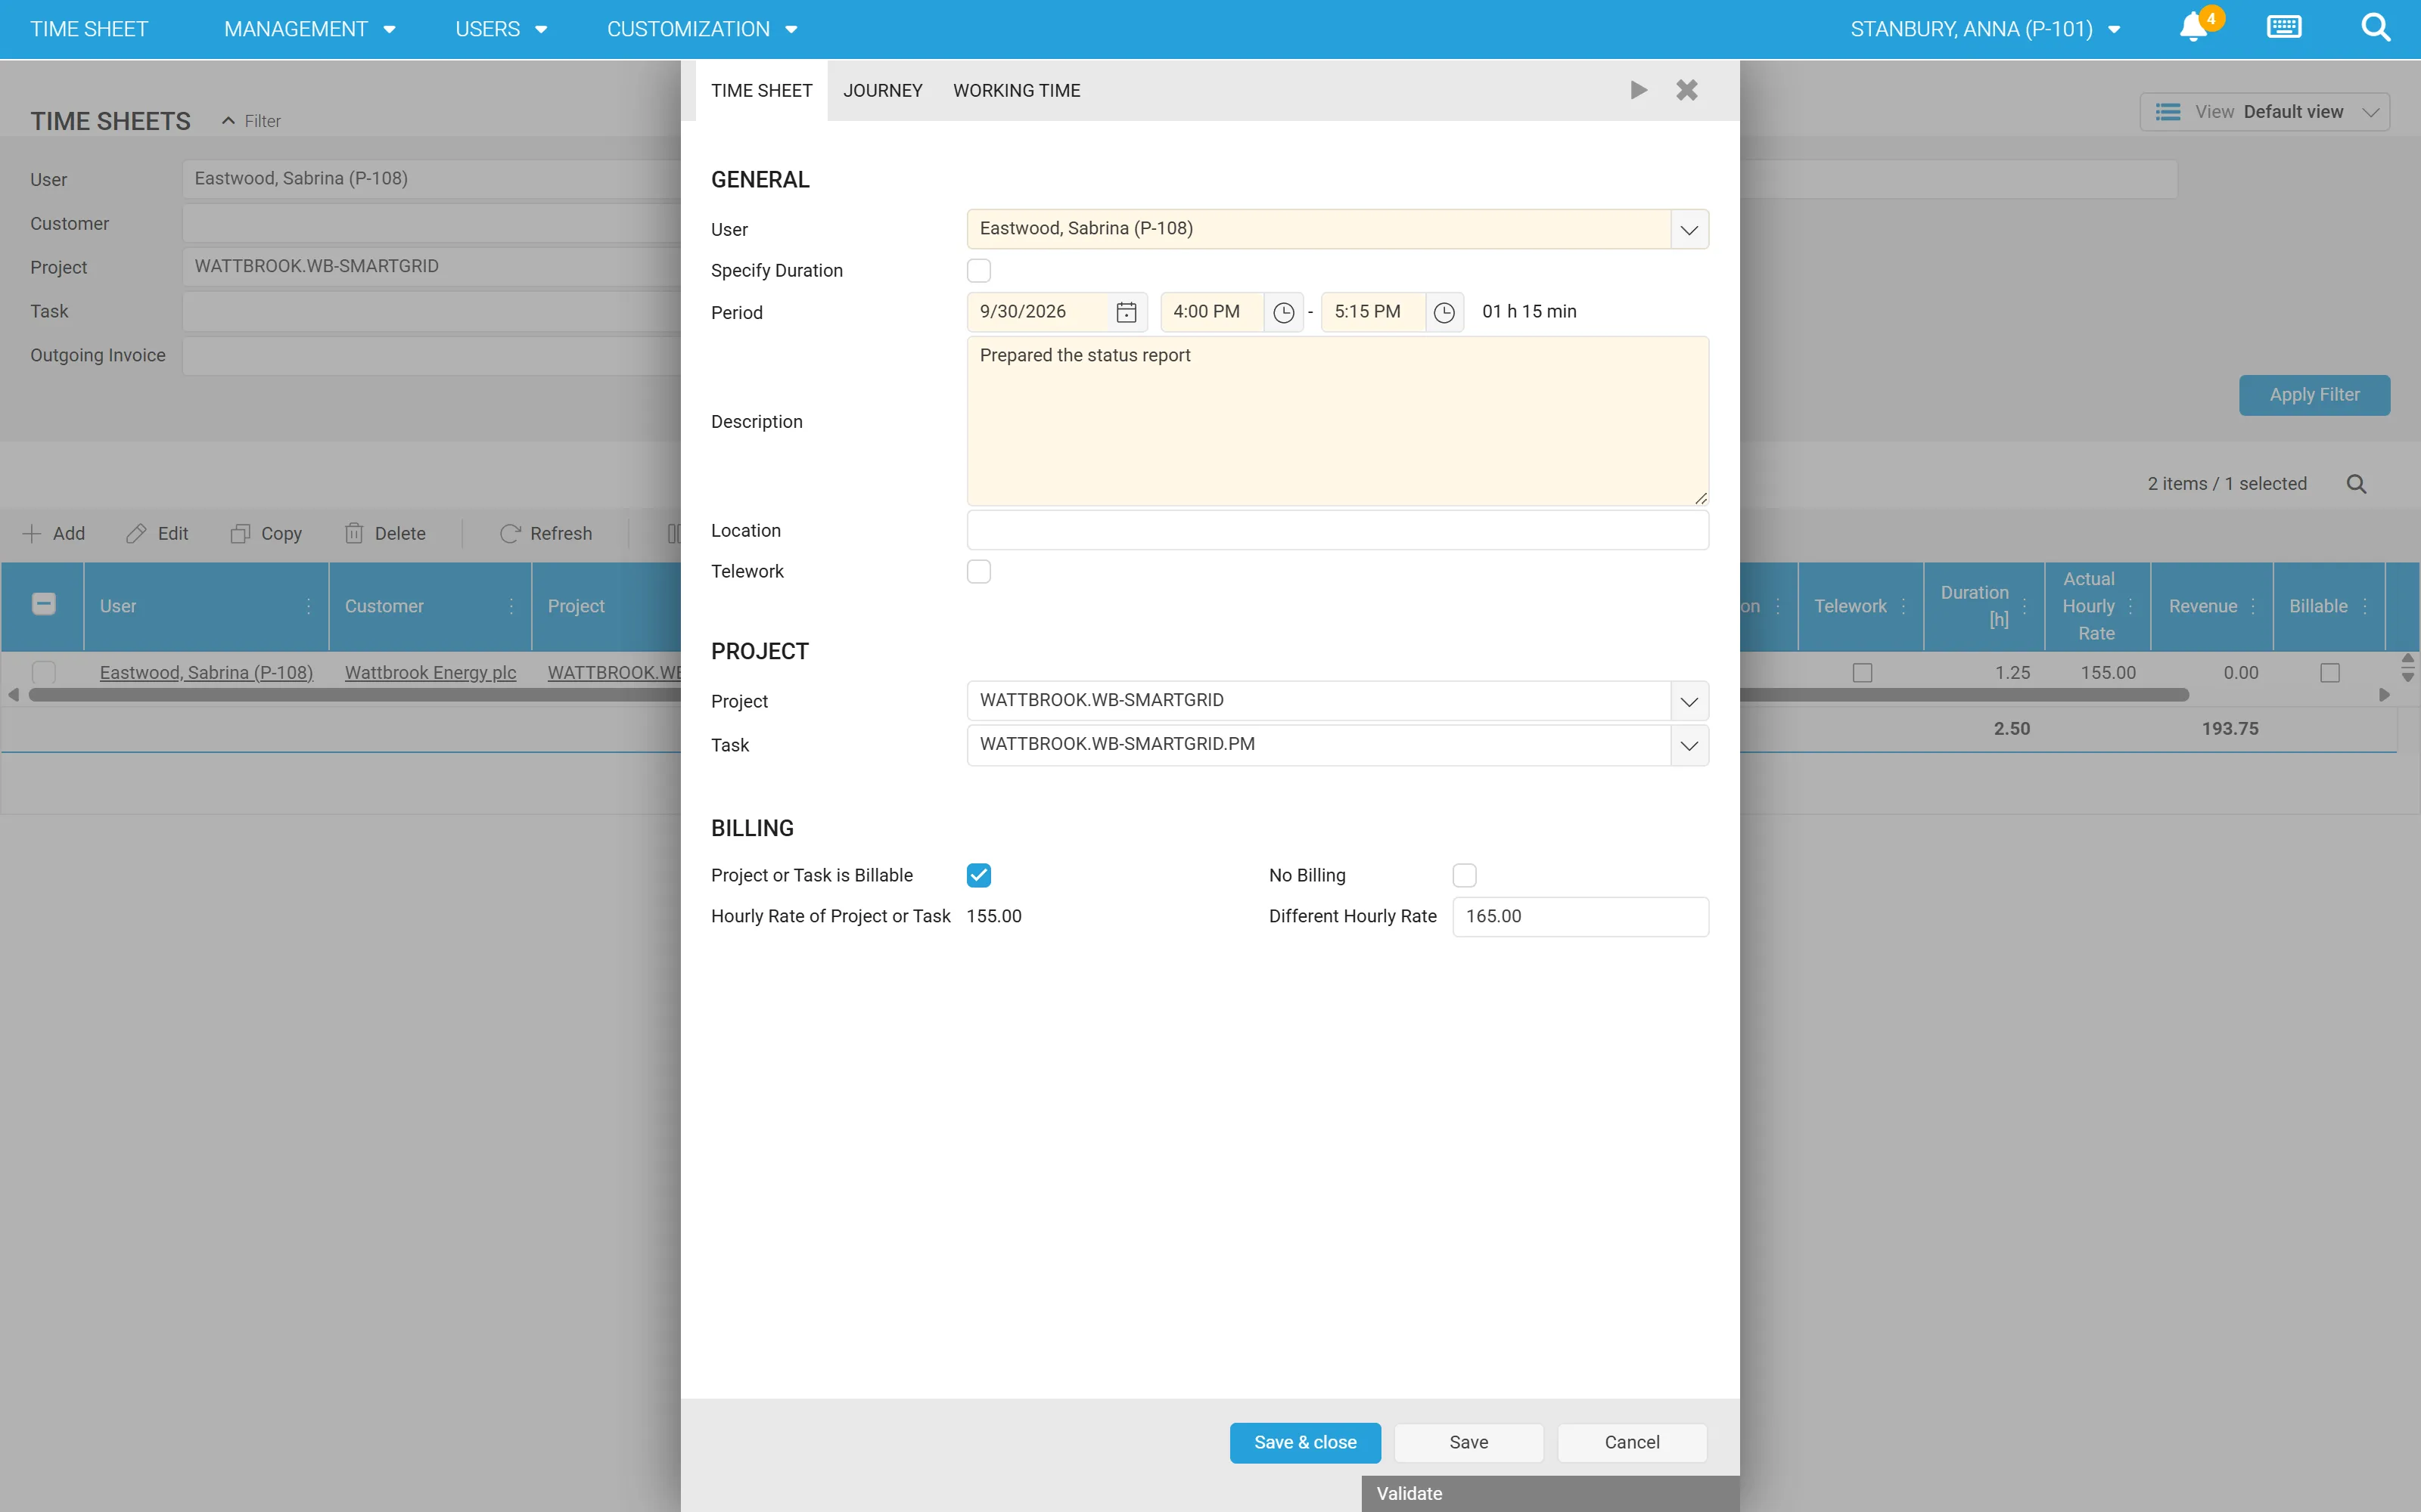The width and height of the screenshot is (2421, 1512).
Task: Click the Different Hourly Rate field
Action: 1580,917
